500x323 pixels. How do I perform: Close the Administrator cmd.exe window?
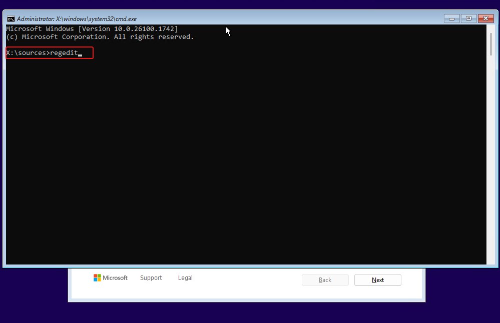[485, 18]
